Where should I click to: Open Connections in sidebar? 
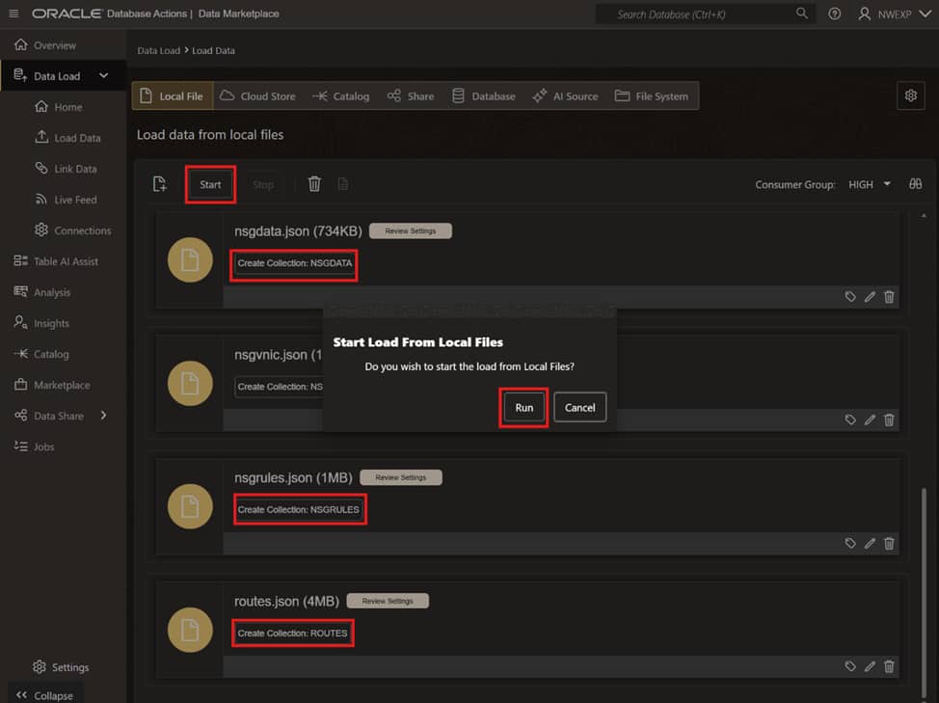[x=73, y=230]
